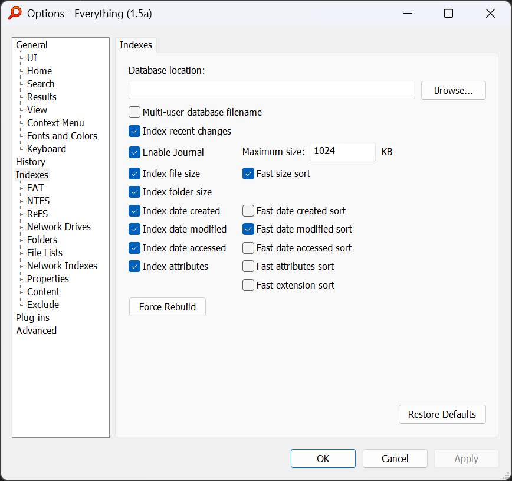
Task: Enable Multi-user database filename checkbox
Action: point(134,112)
